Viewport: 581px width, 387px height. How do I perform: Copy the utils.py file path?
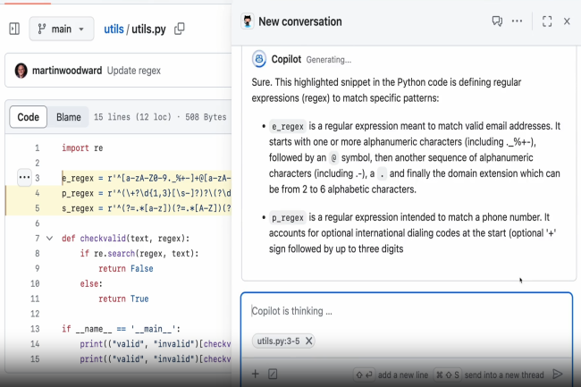click(x=180, y=29)
